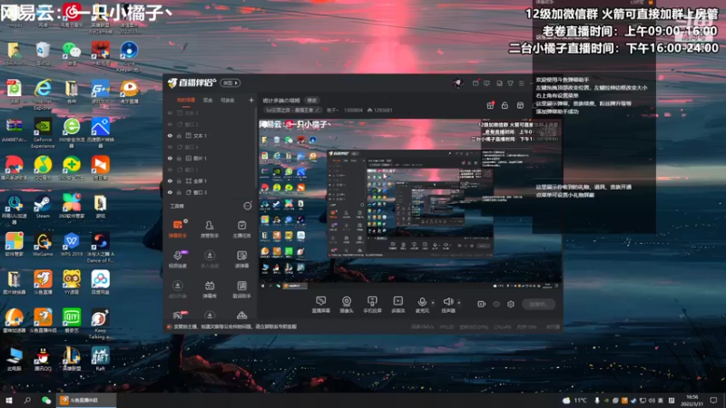
Task: Switch to the first scene tab
Action: pos(186,100)
